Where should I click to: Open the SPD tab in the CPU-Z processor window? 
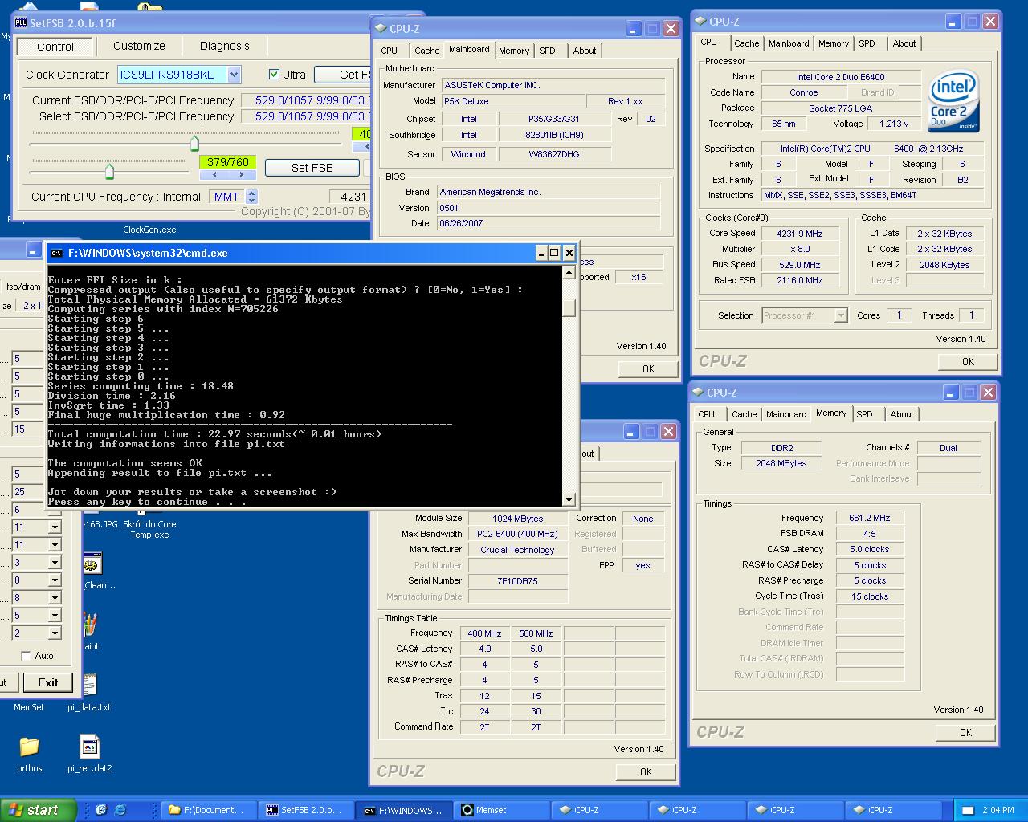(867, 43)
